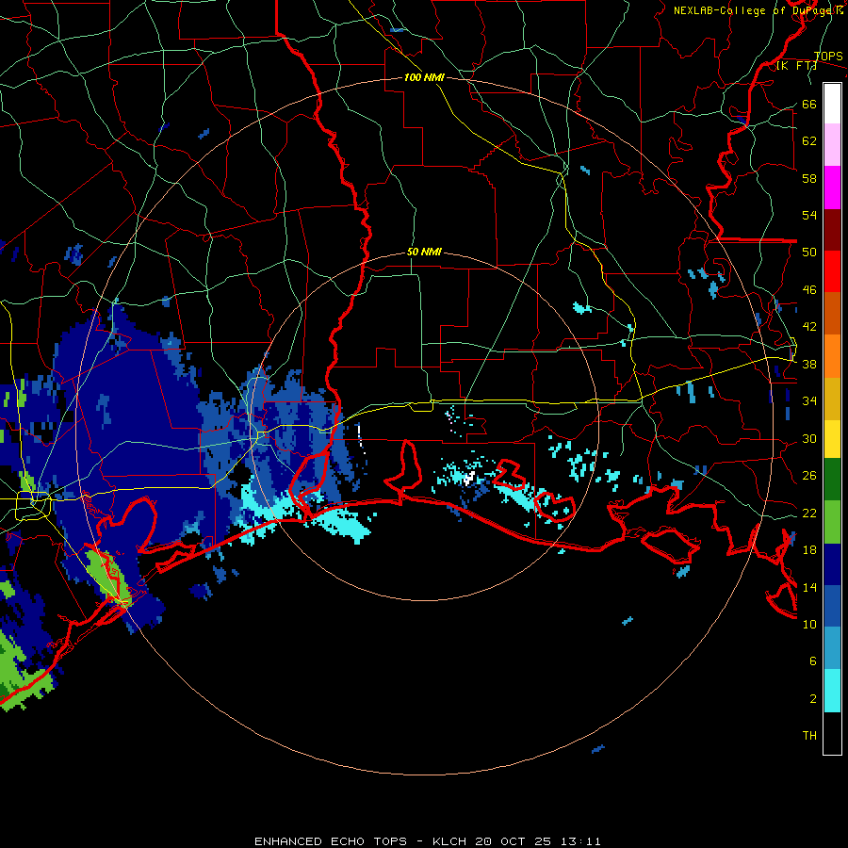Click the legend value 50
The height and width of the screenshot is (848, 848).
[x=809, y=253]
